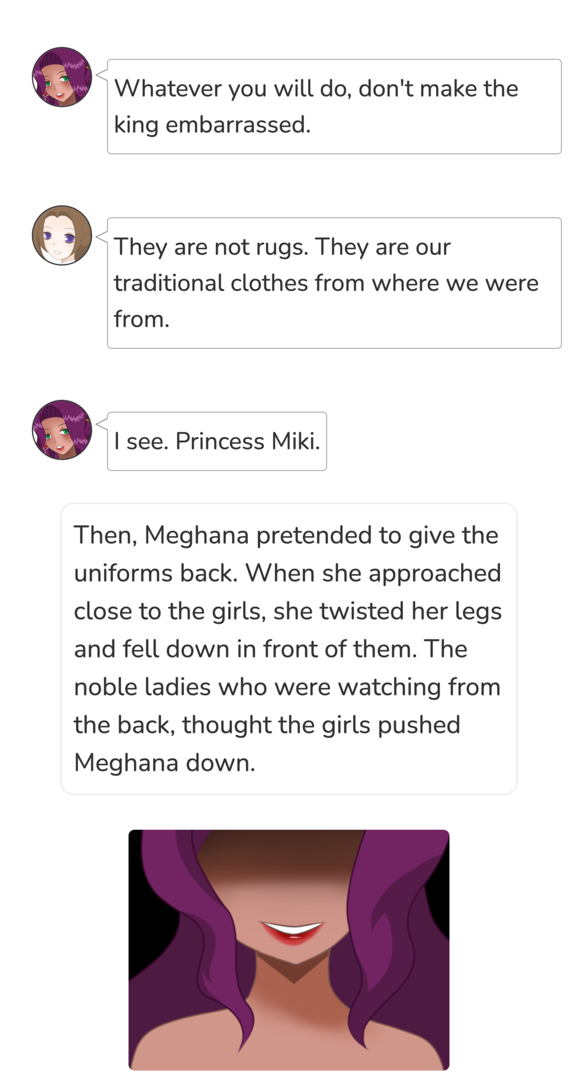The height and width of the screenshot is (1073, 578).
Task: Click the narration line "noble ladies who were watching from"
Action: click(287, 687)
